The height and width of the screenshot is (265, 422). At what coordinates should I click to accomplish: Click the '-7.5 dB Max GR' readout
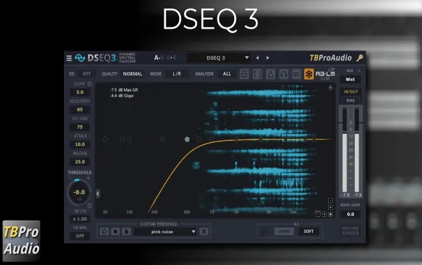tap(124, 90)
